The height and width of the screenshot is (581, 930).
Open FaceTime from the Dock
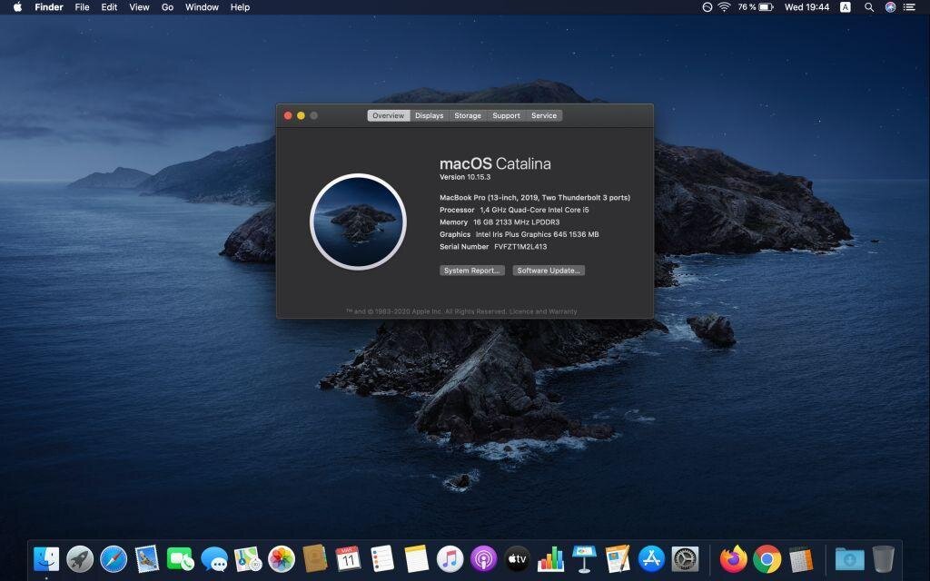[181, 559]
